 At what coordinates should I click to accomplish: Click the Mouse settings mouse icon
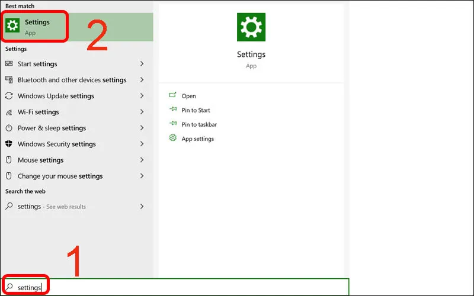pos(9,160)
